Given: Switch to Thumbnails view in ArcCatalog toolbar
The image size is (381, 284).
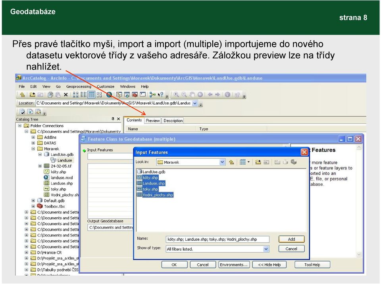Looking at the screenshot, I should (99, 95).
